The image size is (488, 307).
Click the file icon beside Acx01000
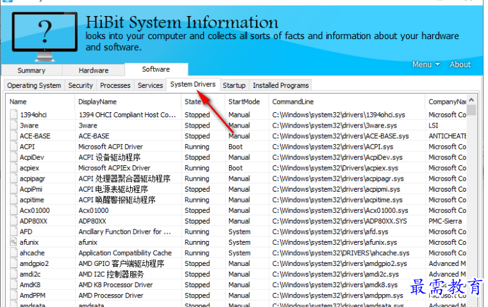[x=13, y=210]
